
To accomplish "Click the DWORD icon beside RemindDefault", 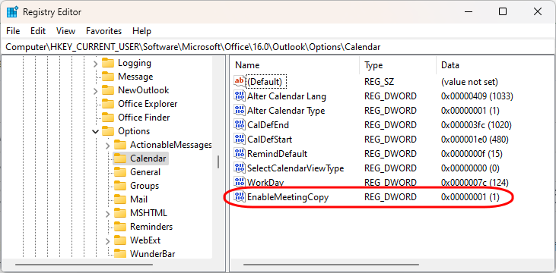I will click(240, 154).
